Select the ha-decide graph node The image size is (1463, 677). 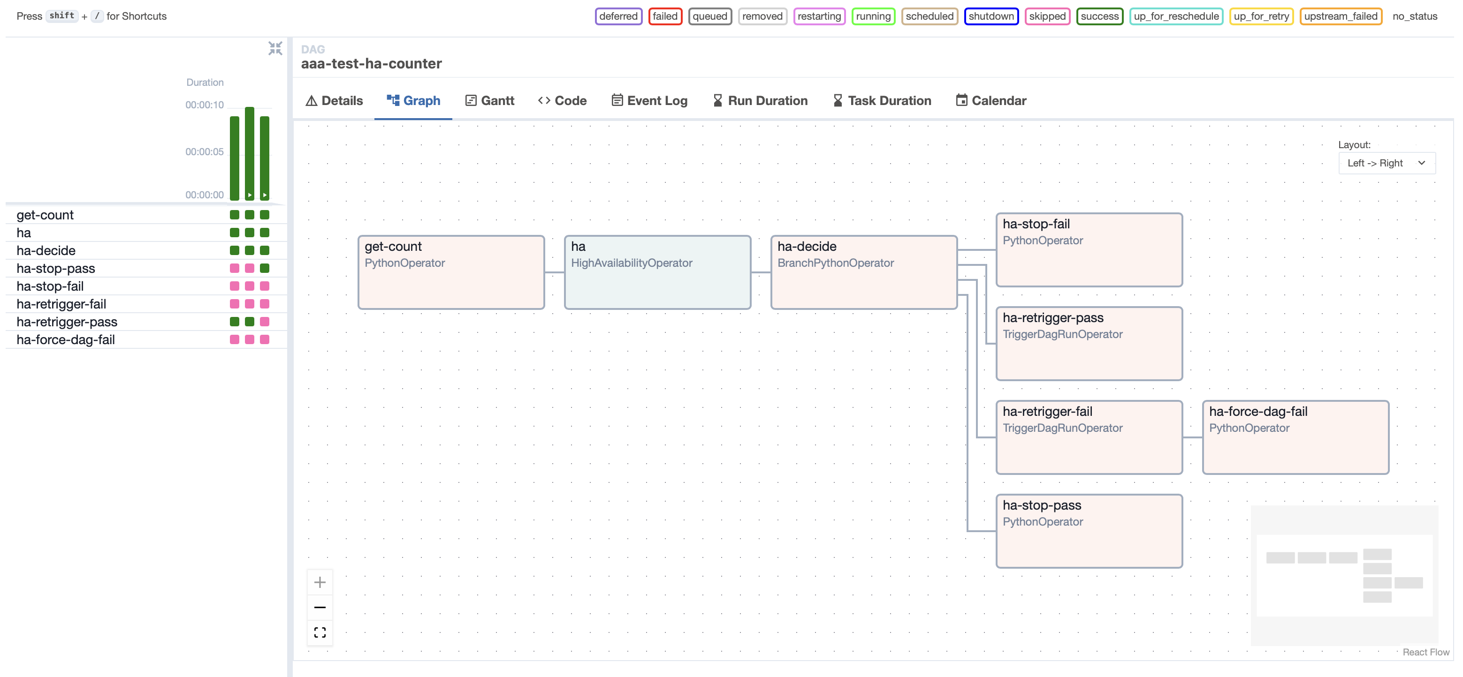click(863, 272)
